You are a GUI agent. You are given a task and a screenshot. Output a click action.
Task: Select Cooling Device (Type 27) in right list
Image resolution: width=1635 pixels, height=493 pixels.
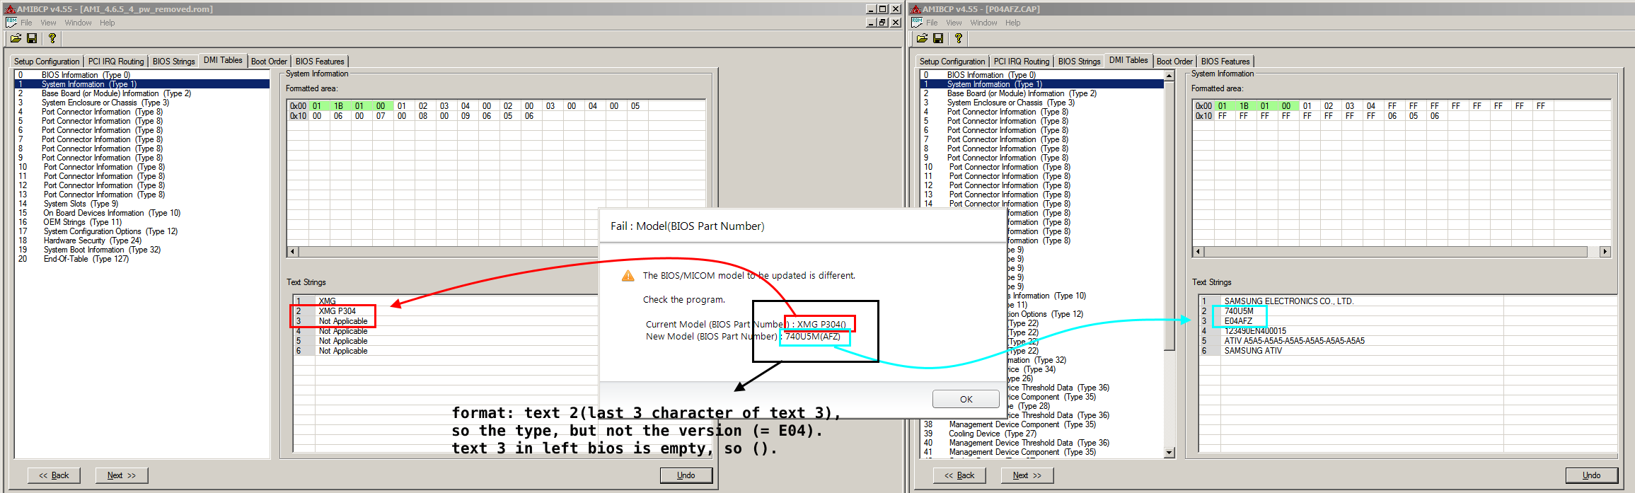(1041, 434)
